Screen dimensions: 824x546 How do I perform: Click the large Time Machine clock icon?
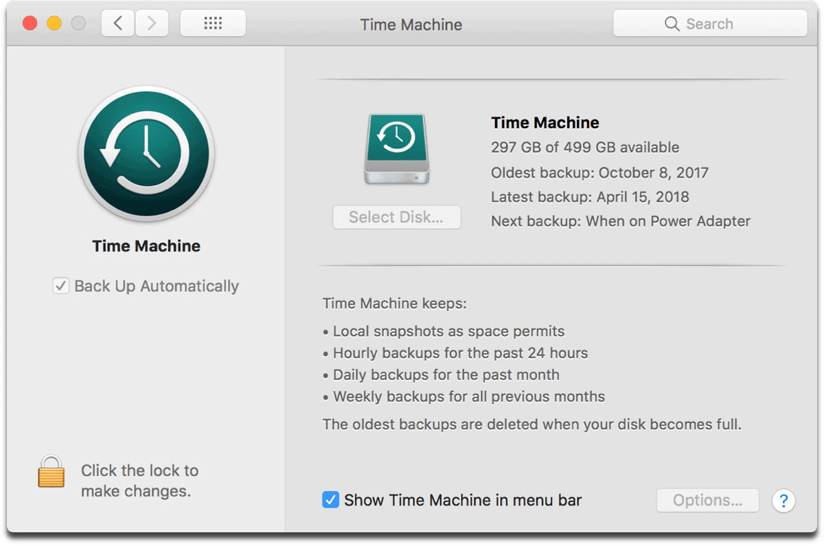[146, 154]
